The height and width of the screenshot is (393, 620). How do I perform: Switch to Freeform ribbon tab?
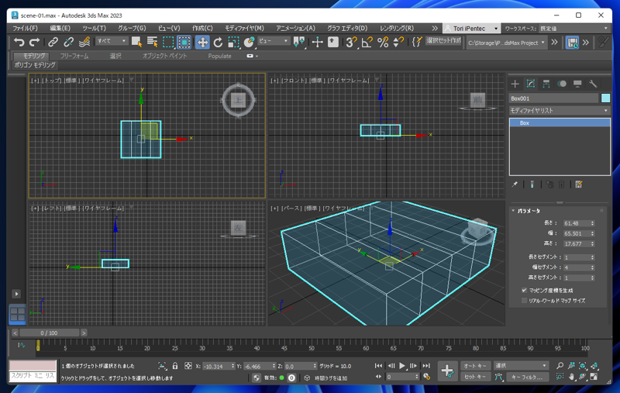(x=74, y=56)
